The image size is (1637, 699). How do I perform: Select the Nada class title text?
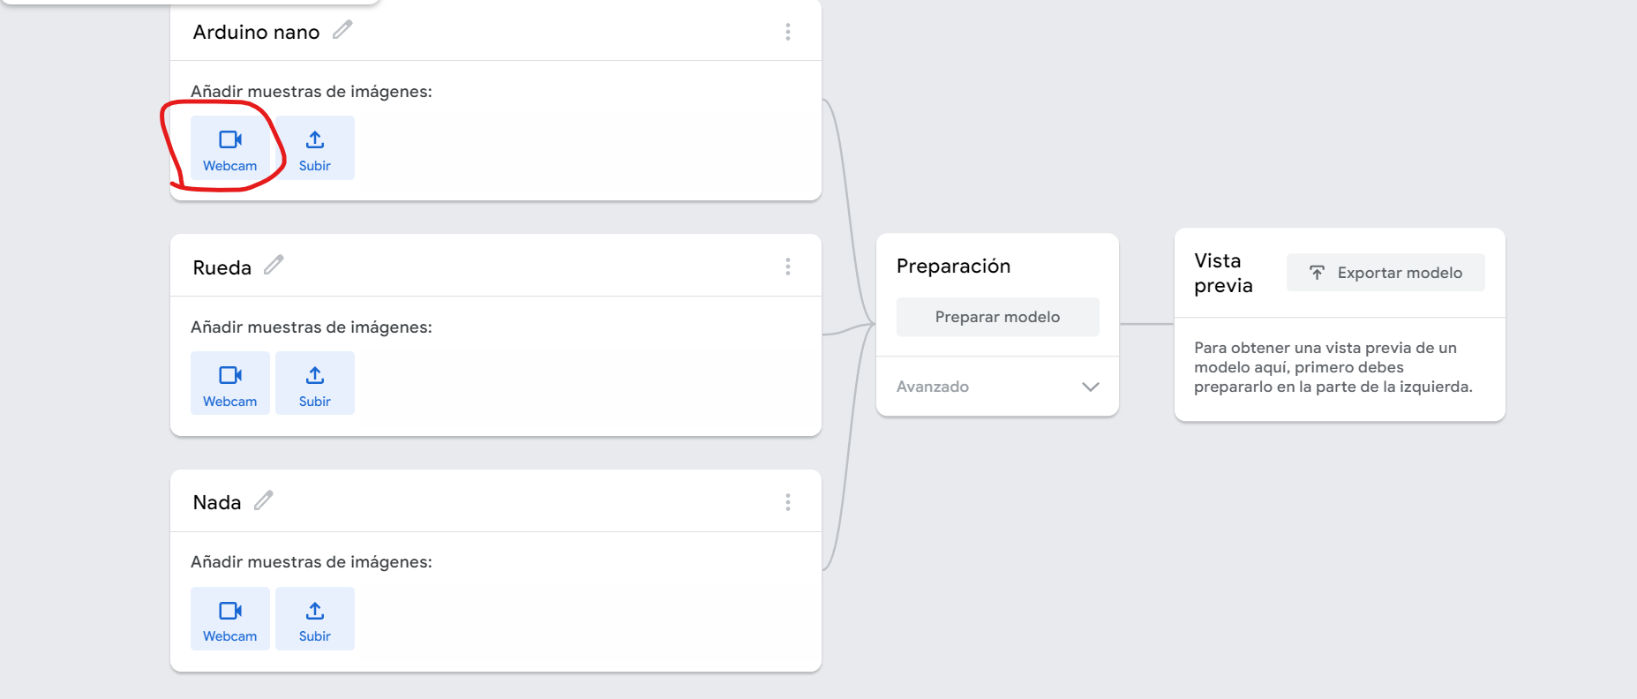[217, 502]
